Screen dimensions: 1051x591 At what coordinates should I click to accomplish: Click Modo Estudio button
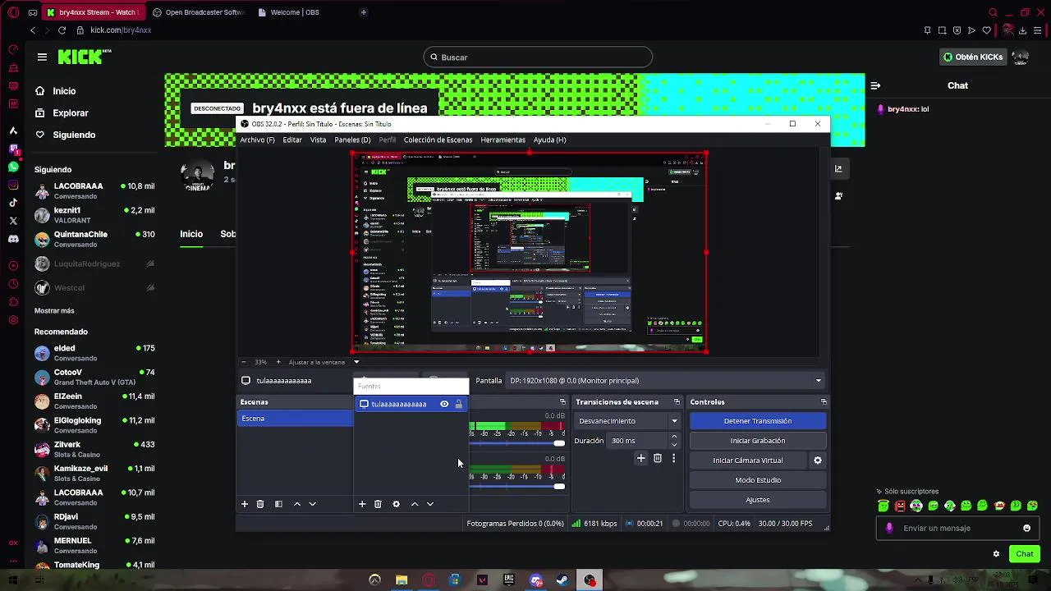click(757, 480)
